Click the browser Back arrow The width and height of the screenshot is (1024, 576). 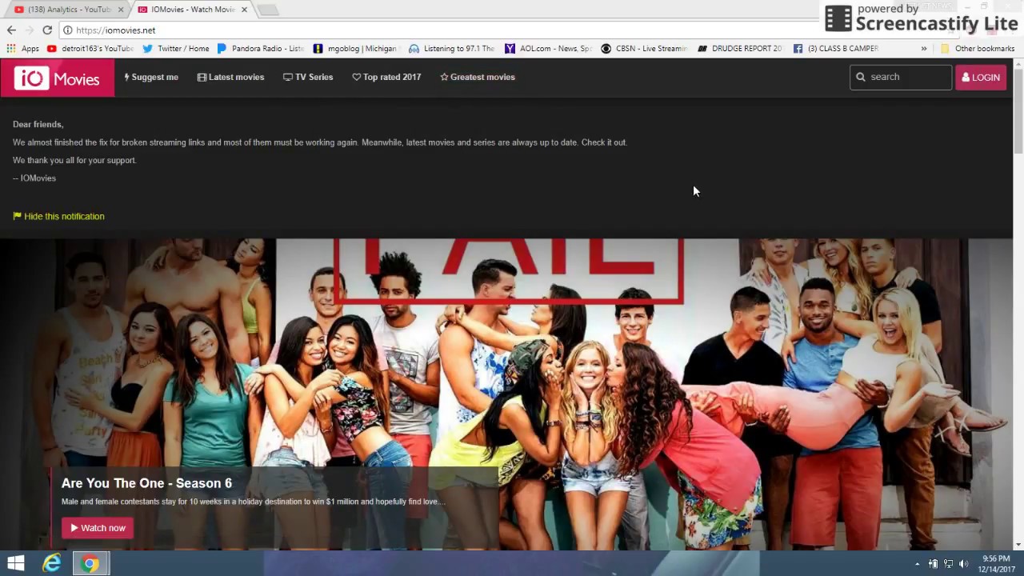11,30
